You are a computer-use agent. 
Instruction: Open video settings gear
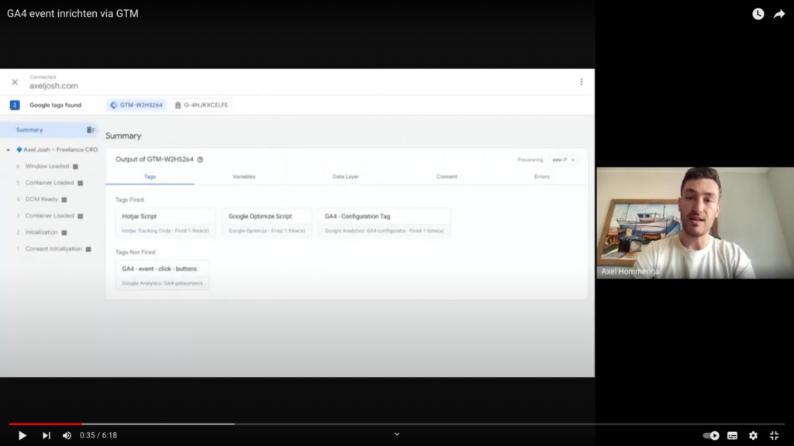pyautogui.click(x=753, y=435)
